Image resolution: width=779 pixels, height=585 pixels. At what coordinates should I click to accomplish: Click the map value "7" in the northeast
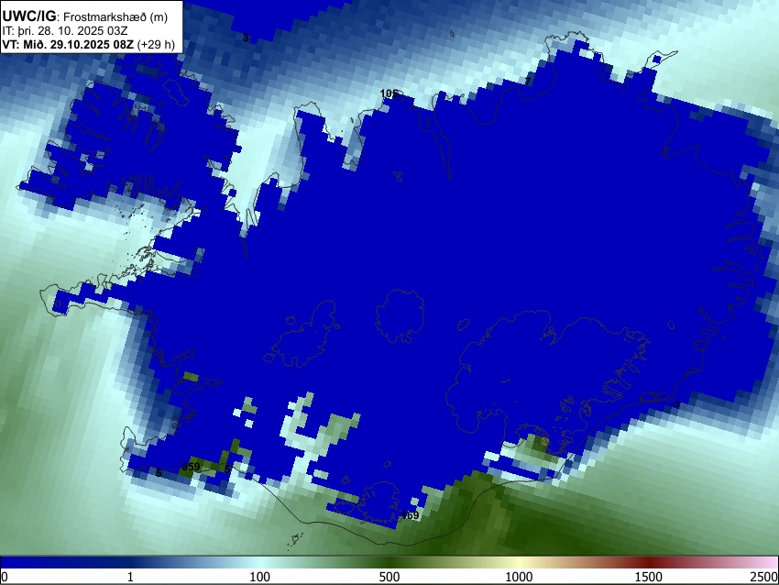528,81
